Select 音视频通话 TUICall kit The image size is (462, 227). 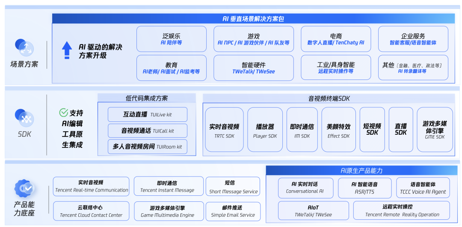click(147, 130)
